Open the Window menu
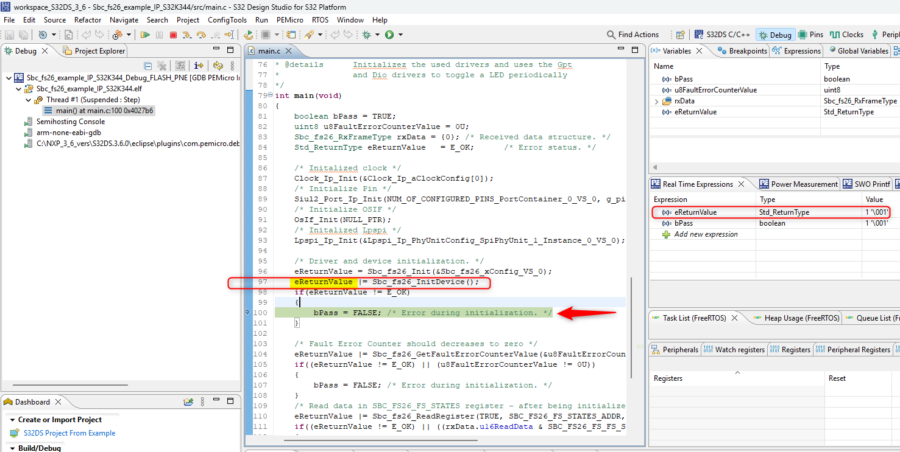This screenshot has width=900, height=452. point(350,19)
